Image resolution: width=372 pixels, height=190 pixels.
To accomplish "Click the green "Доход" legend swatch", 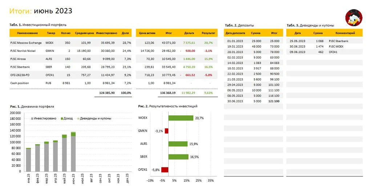I will 62,119.
